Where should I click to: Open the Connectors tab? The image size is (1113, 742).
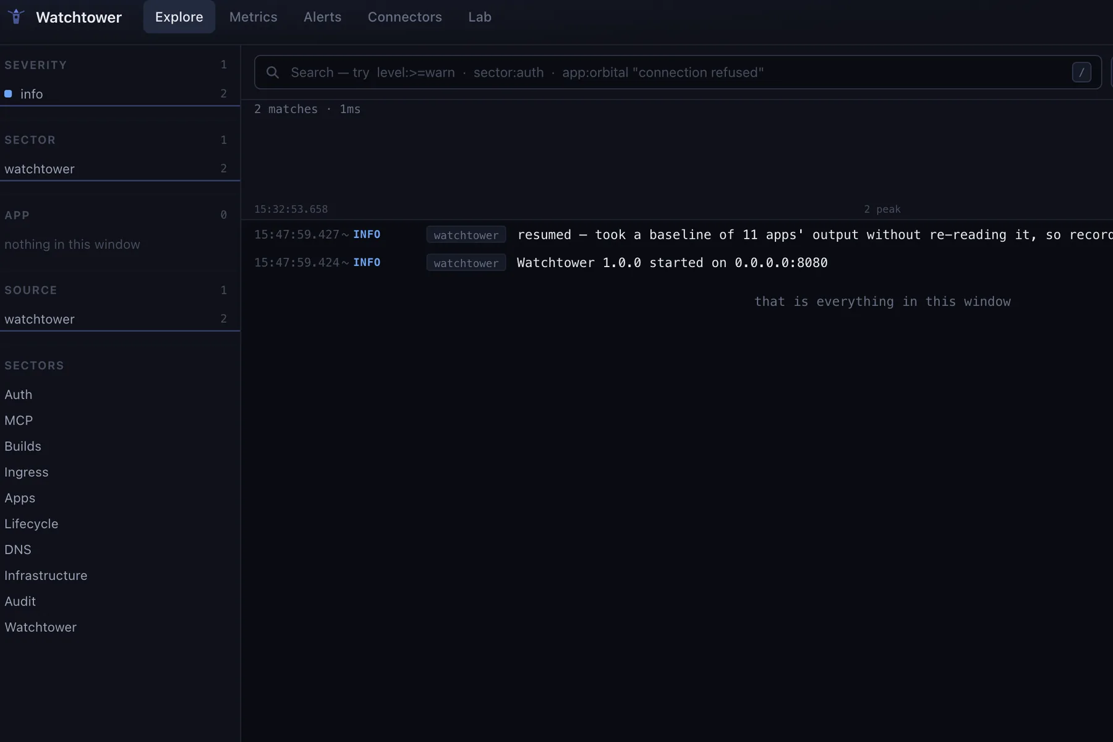405,17
